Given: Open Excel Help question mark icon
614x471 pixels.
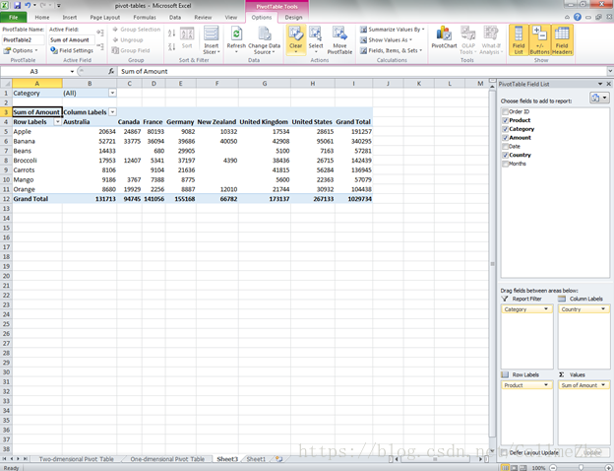Looking at the screenshot, I should coord(578,17).
